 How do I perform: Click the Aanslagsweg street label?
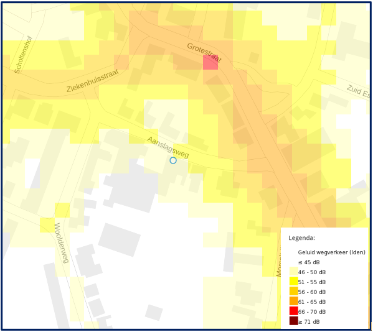coord(168,147)
